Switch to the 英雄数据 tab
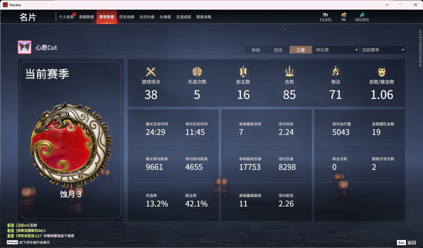423x248 pixels. tap(86, 17)
